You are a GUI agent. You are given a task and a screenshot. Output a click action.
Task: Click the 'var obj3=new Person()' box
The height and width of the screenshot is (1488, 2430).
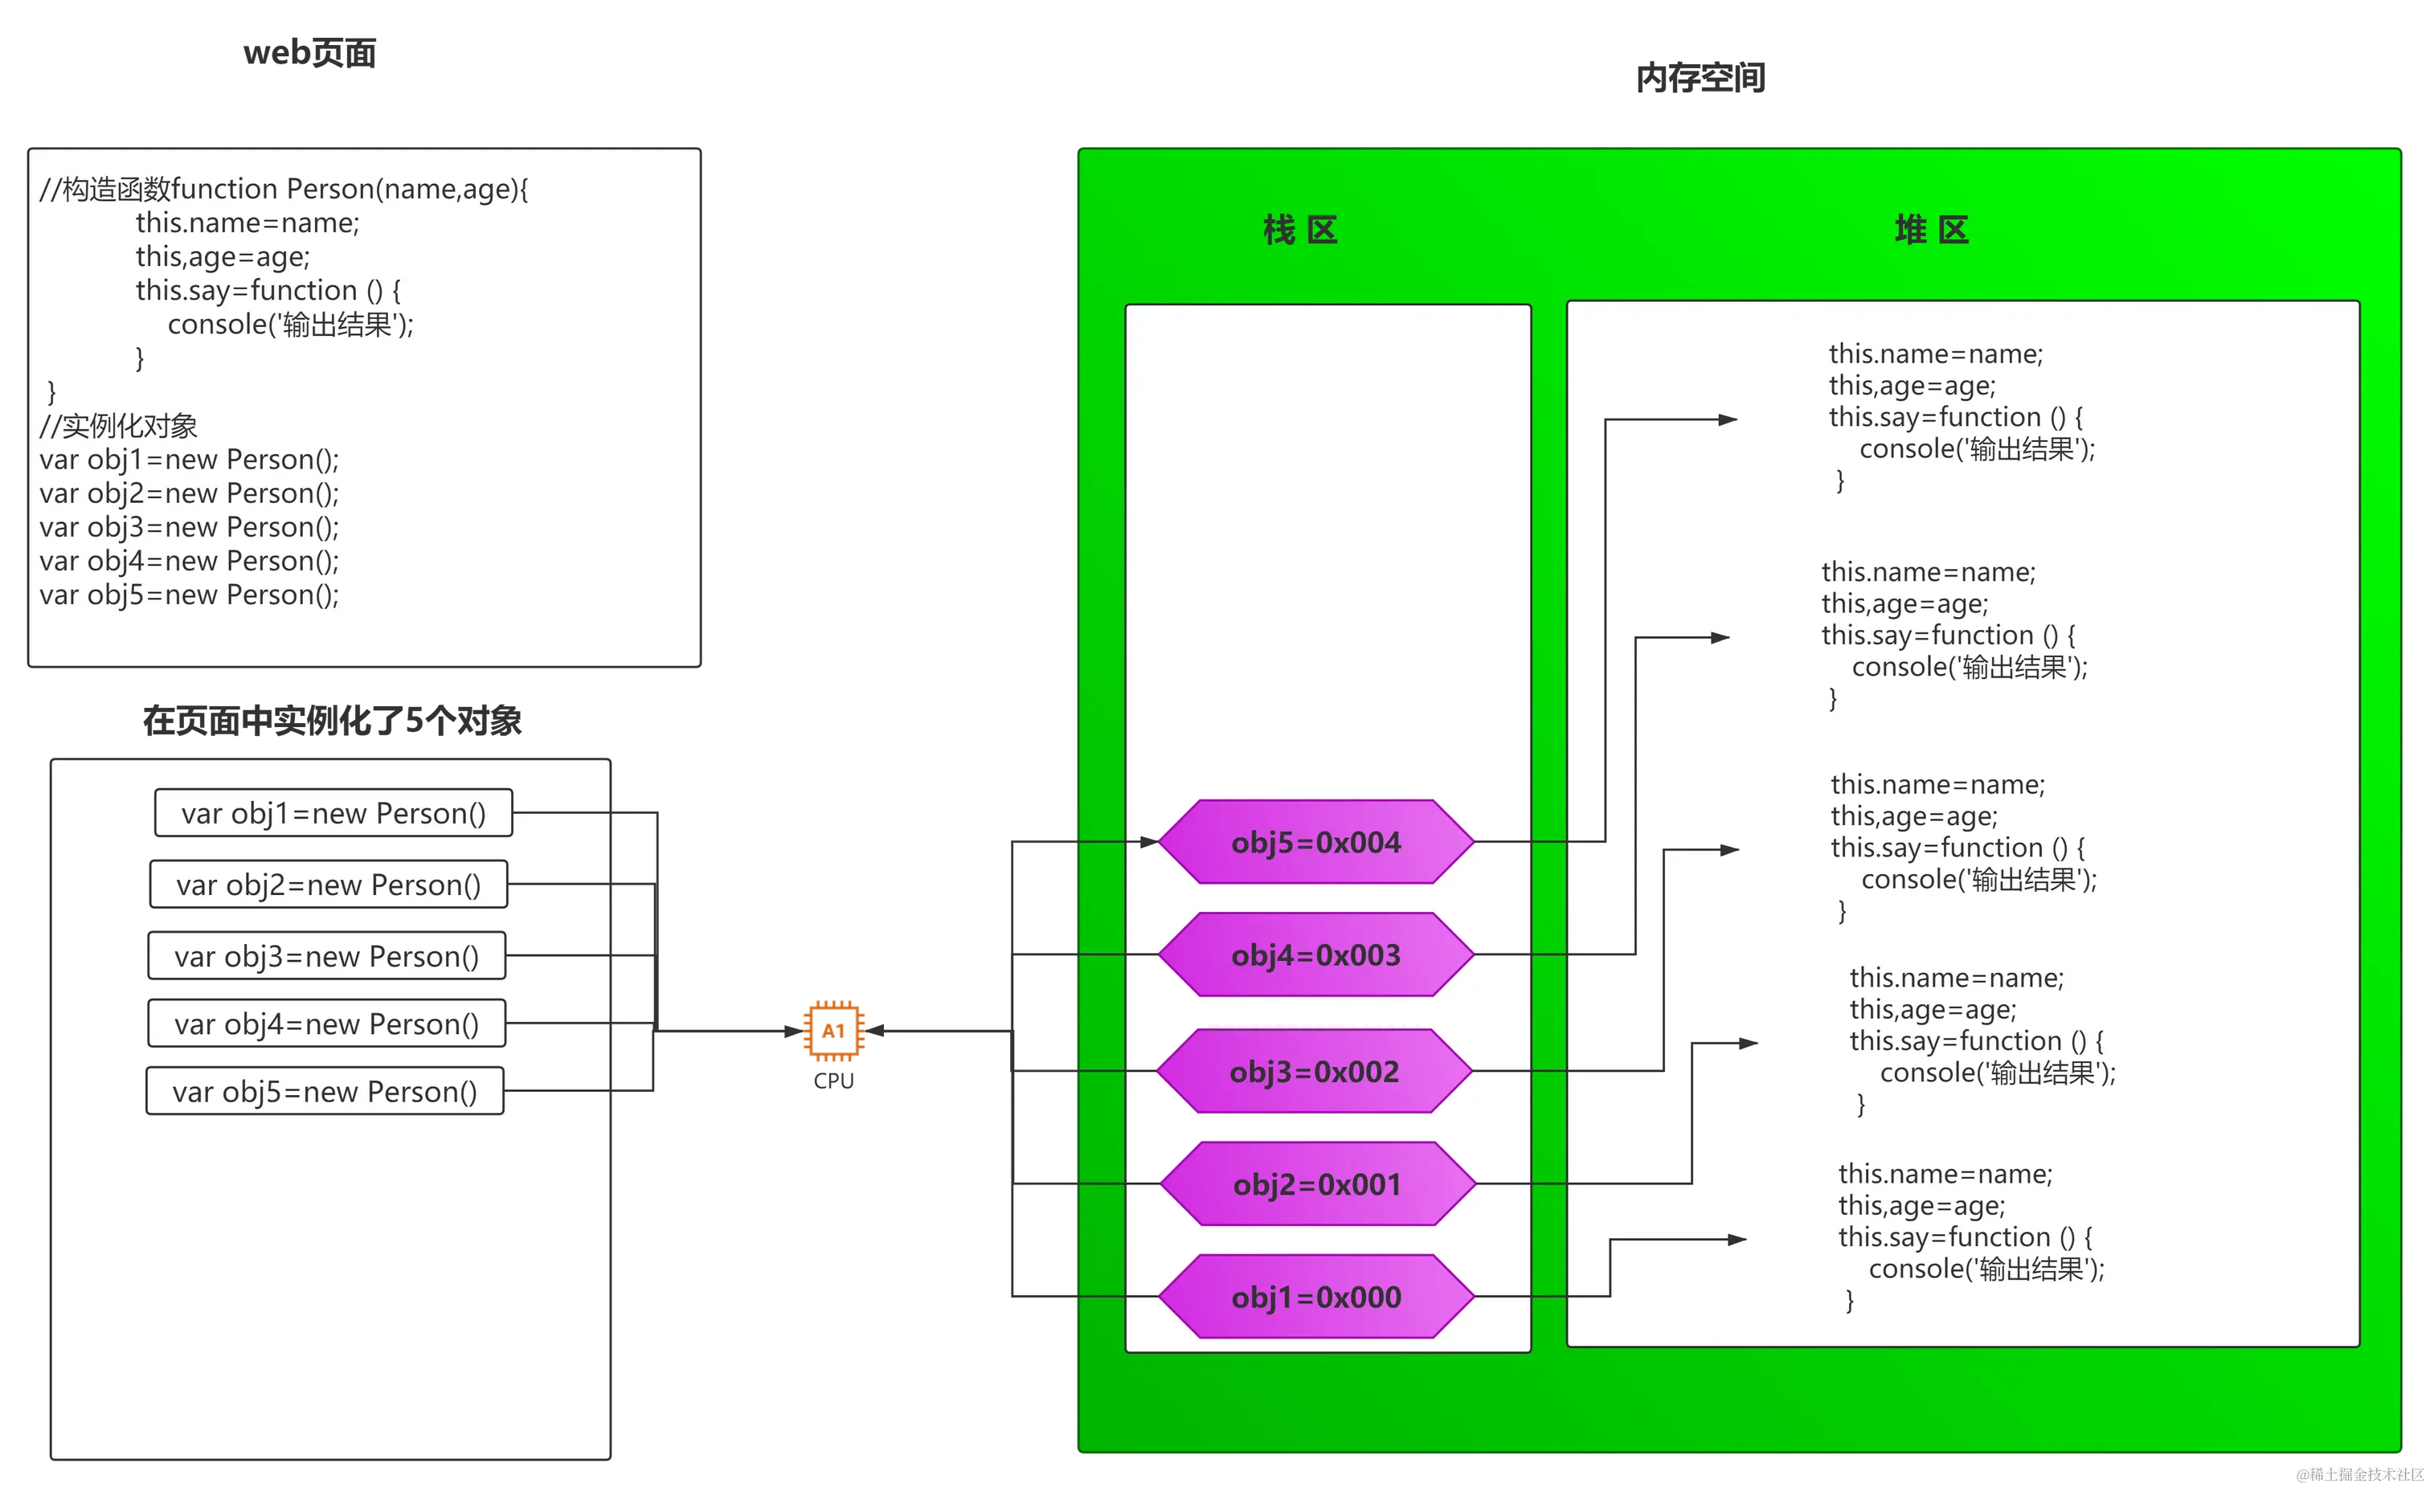(x=326, y=955)
